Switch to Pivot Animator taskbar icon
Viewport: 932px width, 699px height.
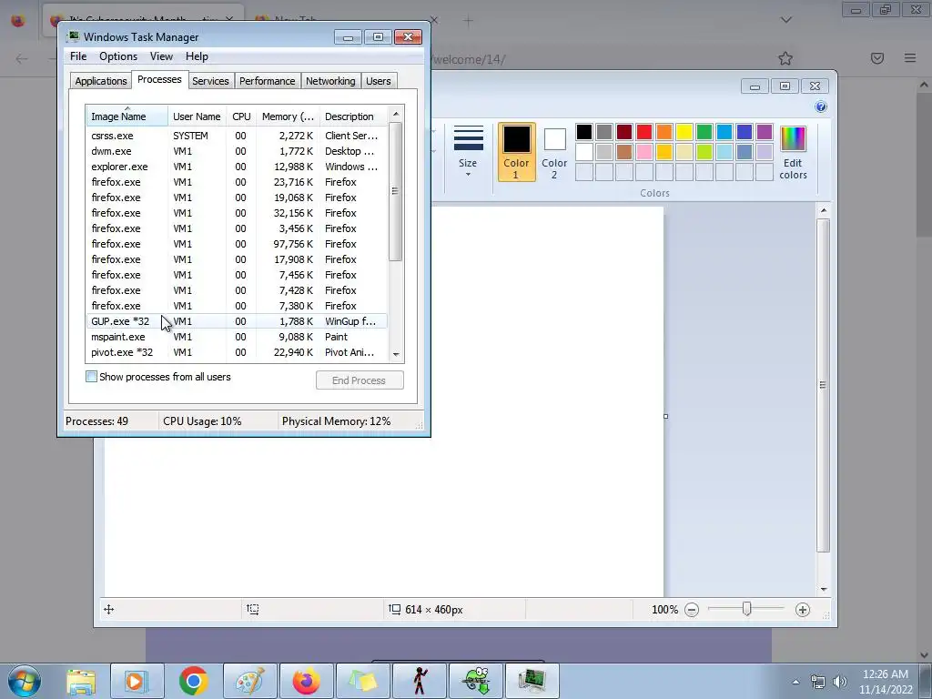[420, 681]
